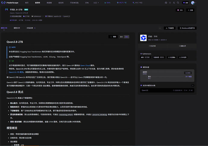Go to 首页 in top navigation

click(27, 3)
